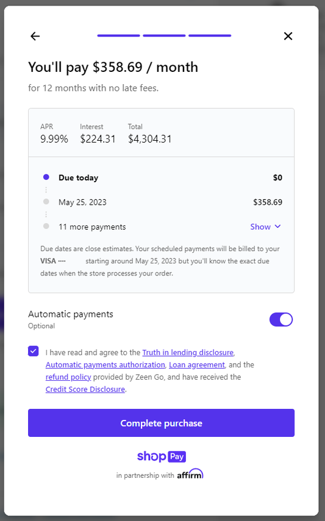The image size is (325, 521).
Task: Select the purple Due today bullet
Action: 46,177
